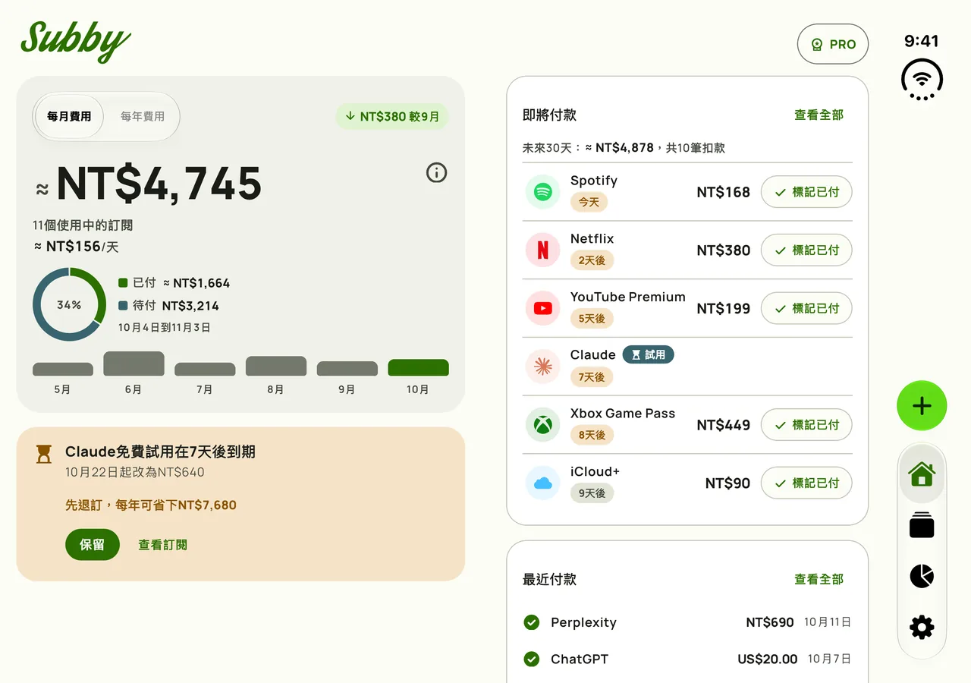
Task: Click the hourglass icon in Claude trial card
Action: pyautogui.click(x=45, y=454)
